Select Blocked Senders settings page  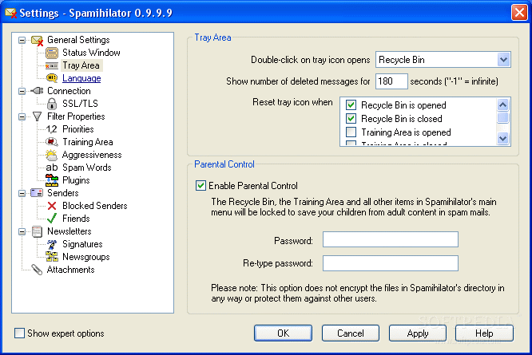coord(95,206)
